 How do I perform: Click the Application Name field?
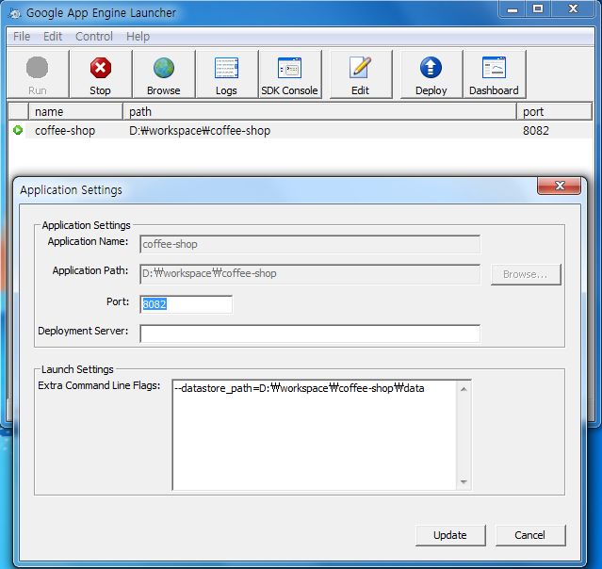pos(310,244)
